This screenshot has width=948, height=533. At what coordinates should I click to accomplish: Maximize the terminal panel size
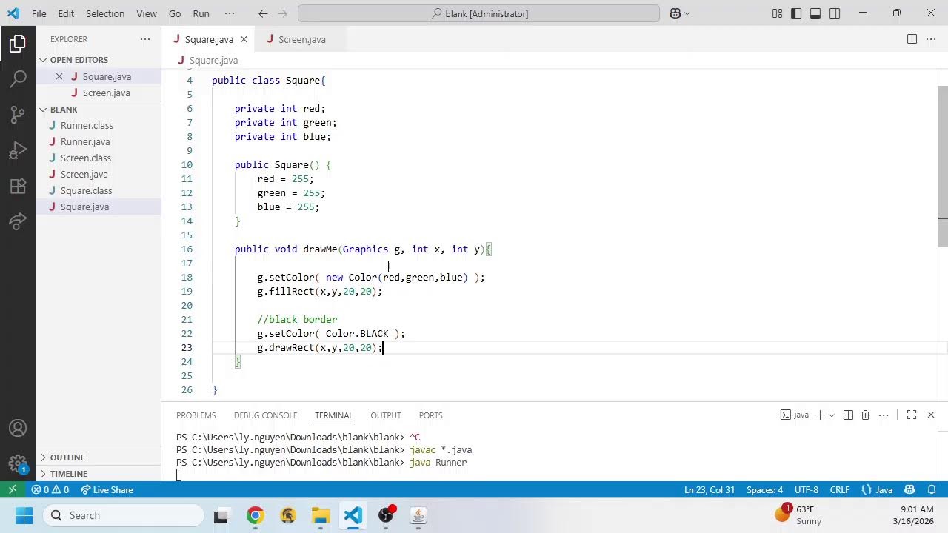(x=912, y=415)
